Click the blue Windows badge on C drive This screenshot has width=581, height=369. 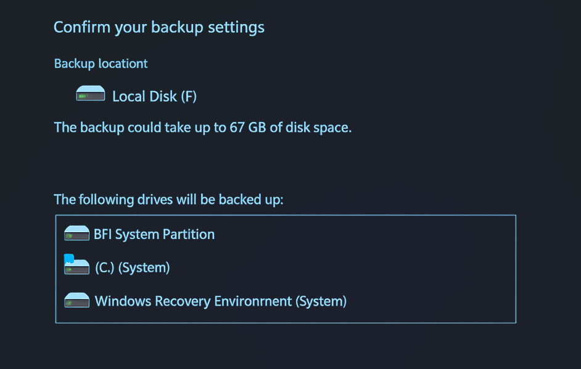[x=68, y=257]
